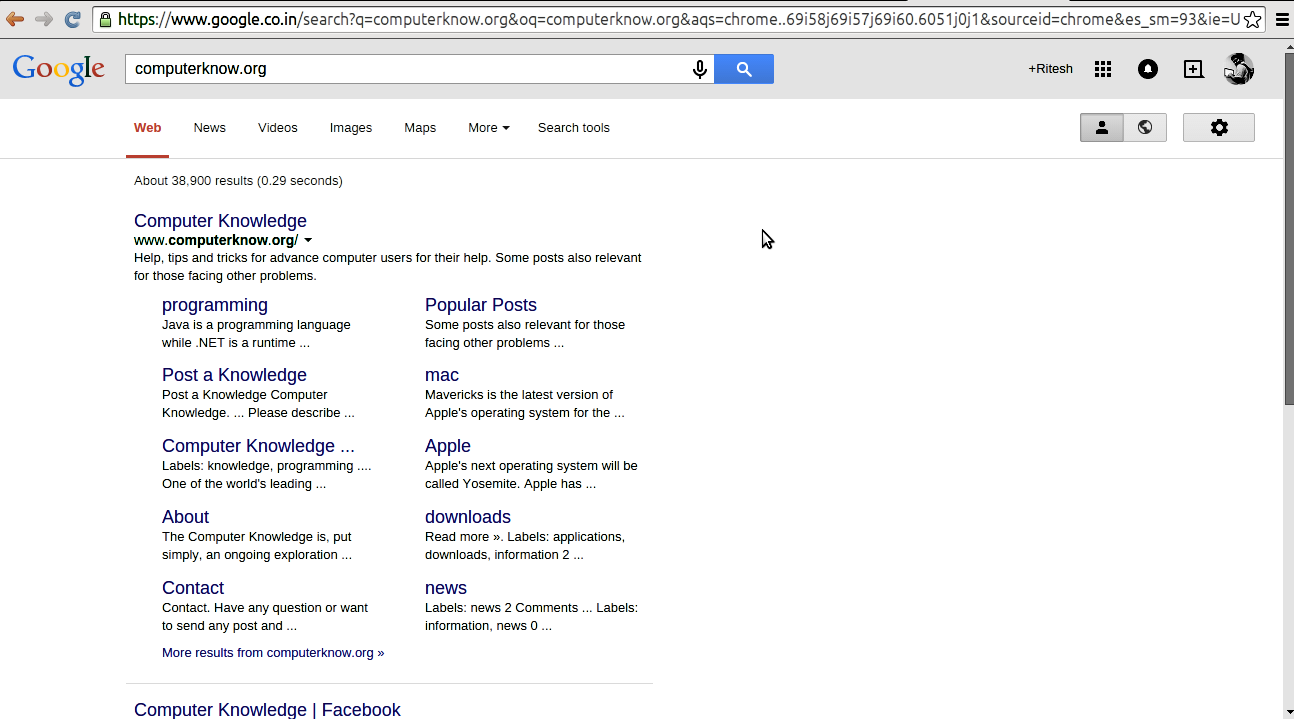Open the mac sitelink
This screenshot has height=719, width=1294.
pos(442,375)
